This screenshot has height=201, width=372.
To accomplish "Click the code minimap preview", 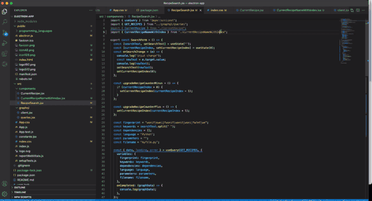I will click(x=352, y=41).
